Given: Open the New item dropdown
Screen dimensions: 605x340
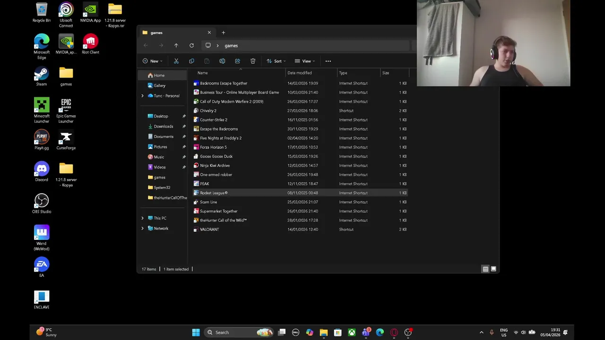Looking at the screenshot, I should point(152,61).
